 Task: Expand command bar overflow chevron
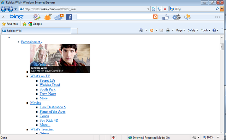click(222, 29)
